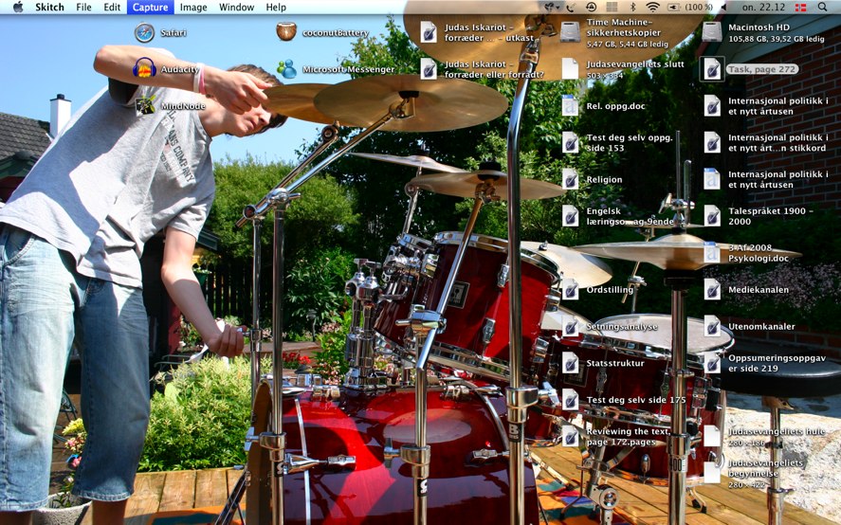Select the coconutBattery coconut icon

pyautogui.click(x=286, y=32)
